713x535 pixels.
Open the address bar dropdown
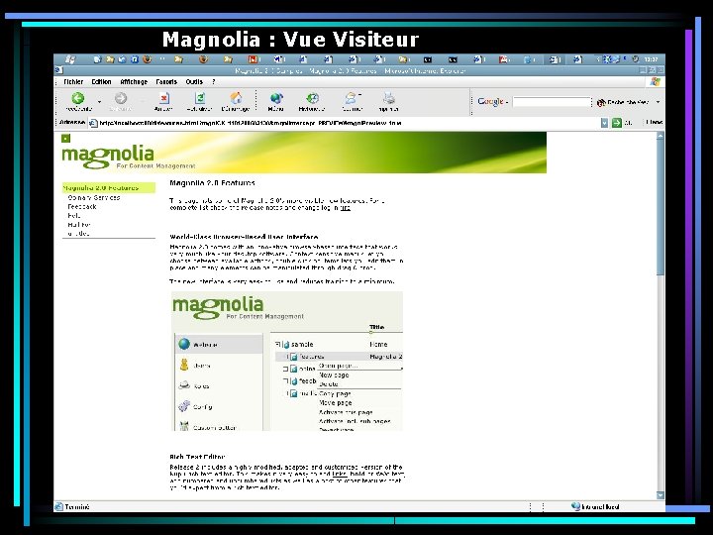coord(604,123)
